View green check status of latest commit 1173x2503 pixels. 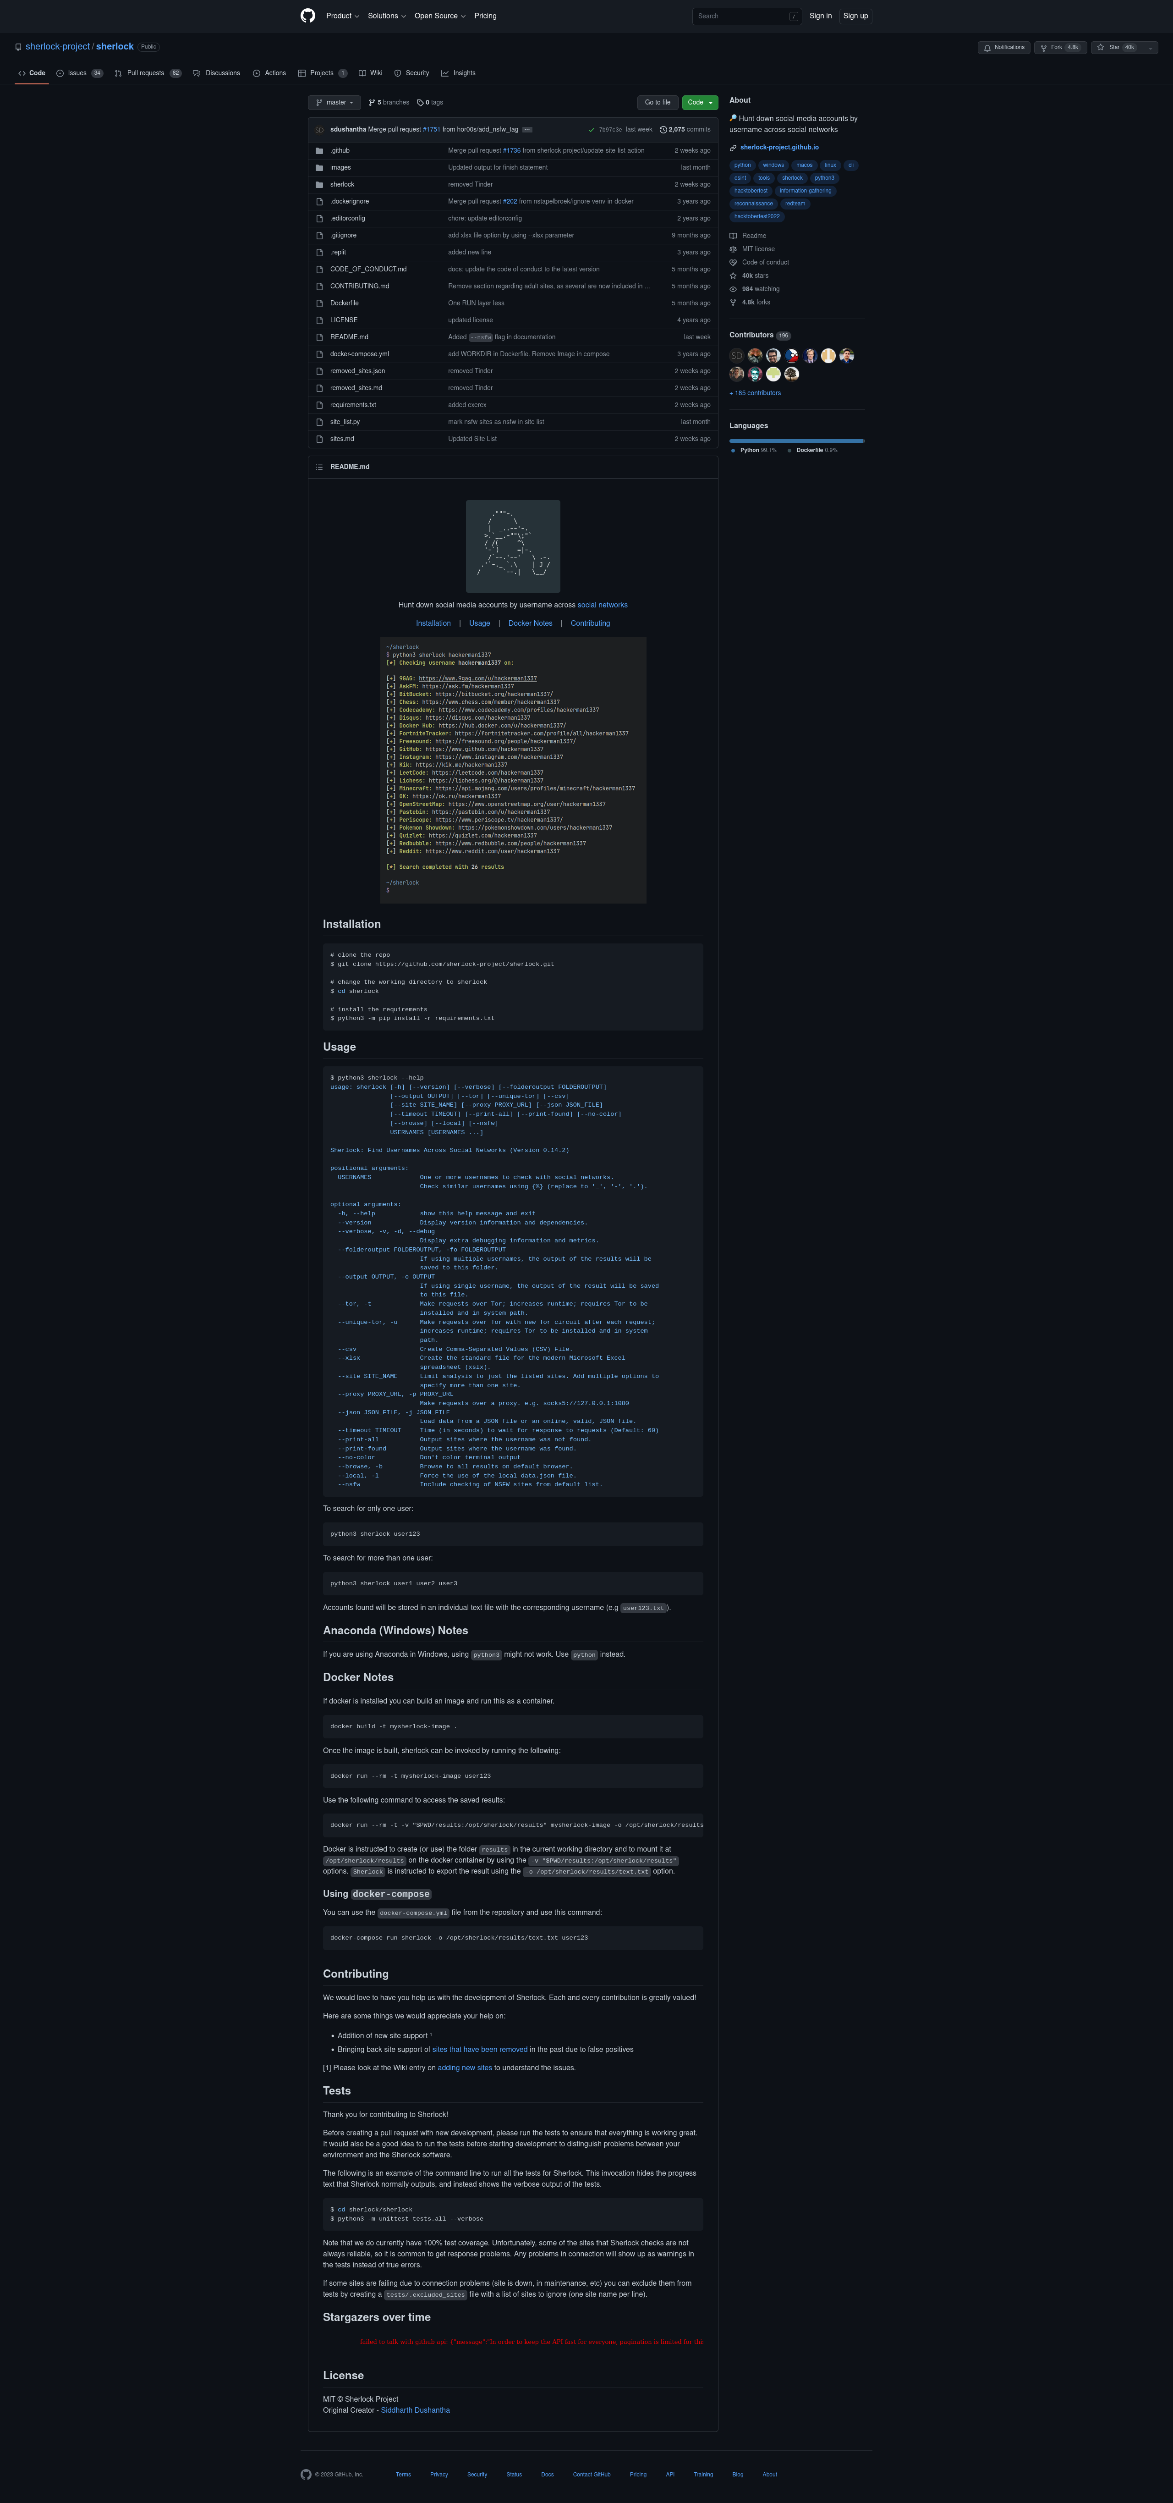[592, 129]
